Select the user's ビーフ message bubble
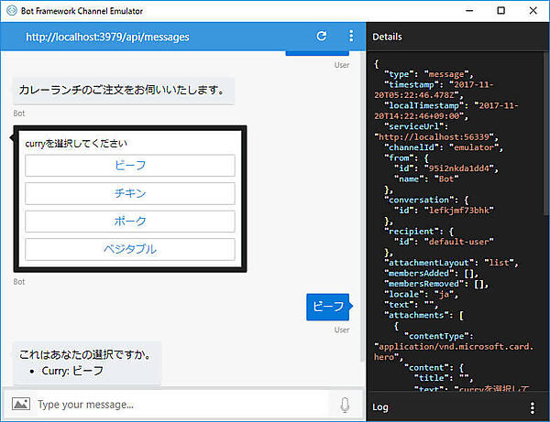The height and width of the screenshot is (422, 550). [327, 307]
